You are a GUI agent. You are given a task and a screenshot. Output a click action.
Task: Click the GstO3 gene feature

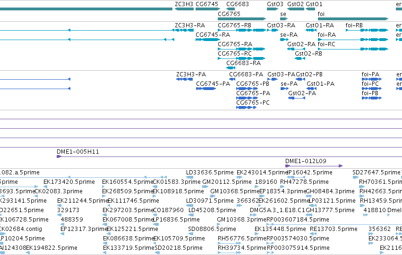point(273,9)
